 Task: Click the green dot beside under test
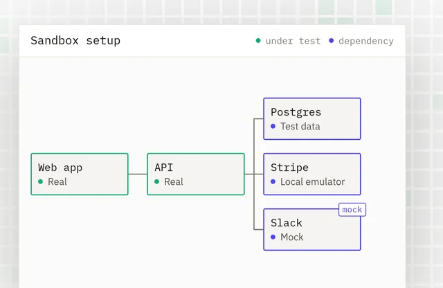258,41
